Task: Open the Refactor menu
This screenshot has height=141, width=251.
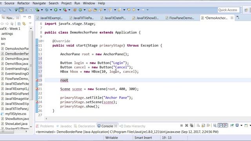Action: tap(24, 3)
